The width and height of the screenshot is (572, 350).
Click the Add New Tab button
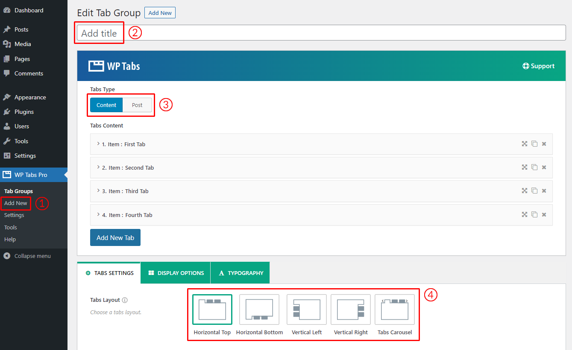[x=115, y=238]
